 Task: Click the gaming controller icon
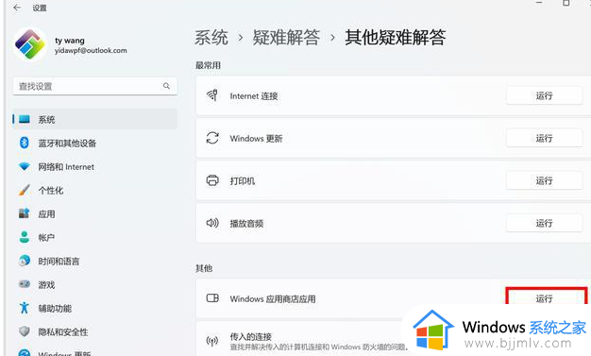tap(25, 284)
